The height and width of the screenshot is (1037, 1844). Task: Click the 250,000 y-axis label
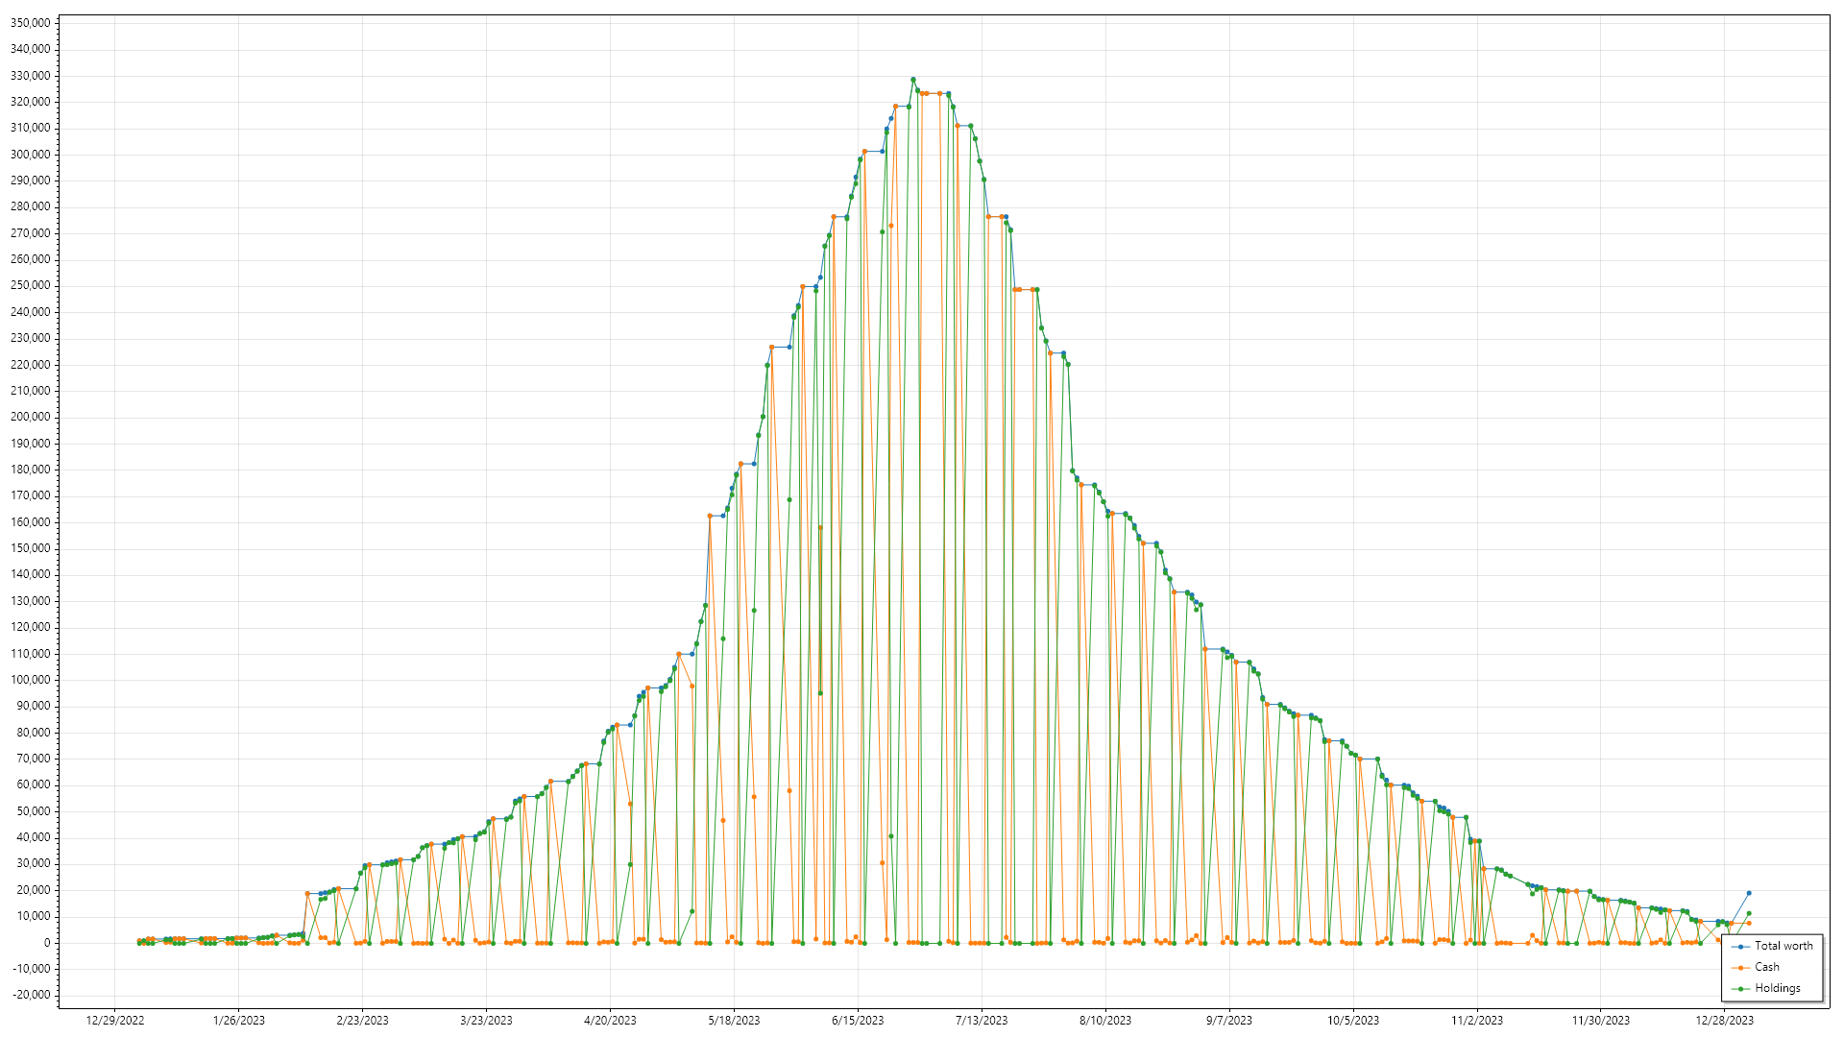coord(31,285)
